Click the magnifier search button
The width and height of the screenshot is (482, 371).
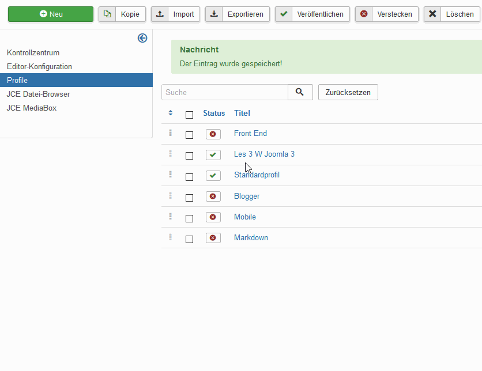click(x=300, y=92)
